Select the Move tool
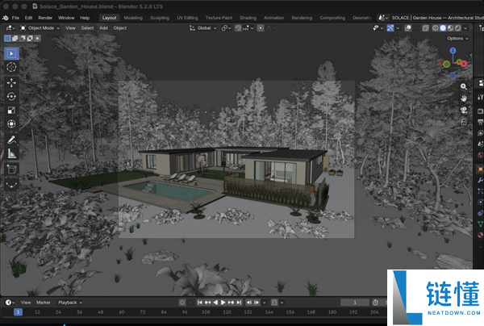 11,83
